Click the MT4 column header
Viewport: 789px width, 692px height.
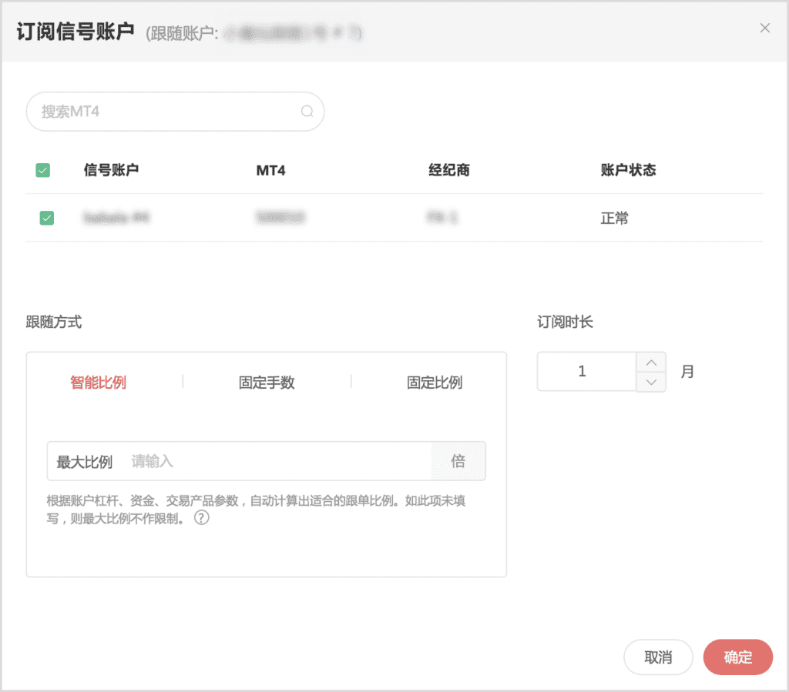[x=270, y=170]
